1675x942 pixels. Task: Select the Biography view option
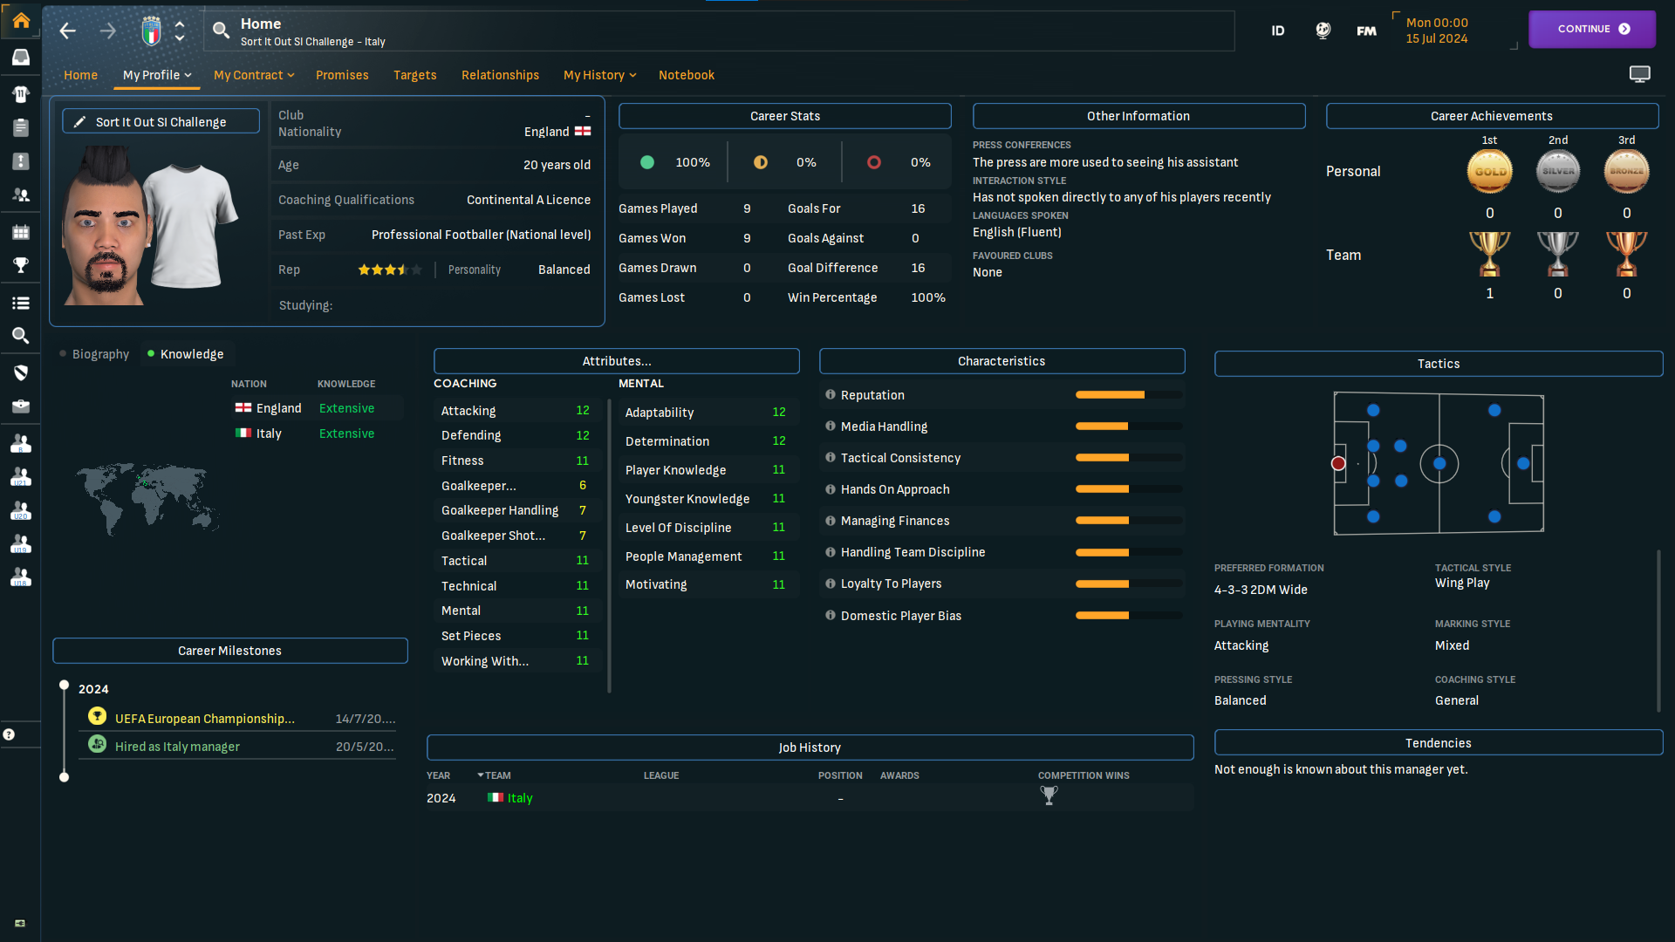point(94,354)
